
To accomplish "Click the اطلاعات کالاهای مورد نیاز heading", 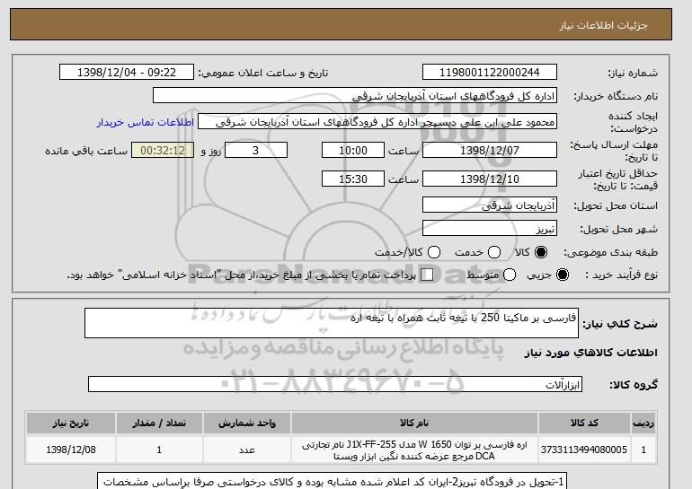I will [x=591, y=353].
